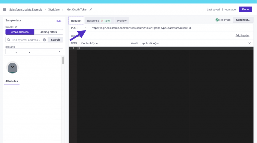The image size is (257, 143).
Task: Switch to the Request tab
Action: tap(76, 21)
